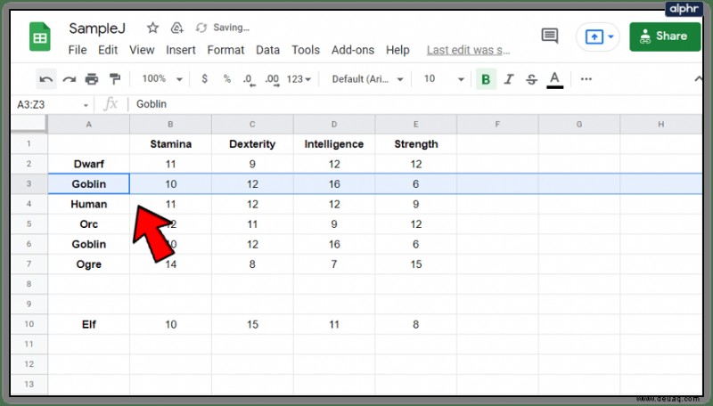
Task: Open the Data menu
Action: point(268,50)
